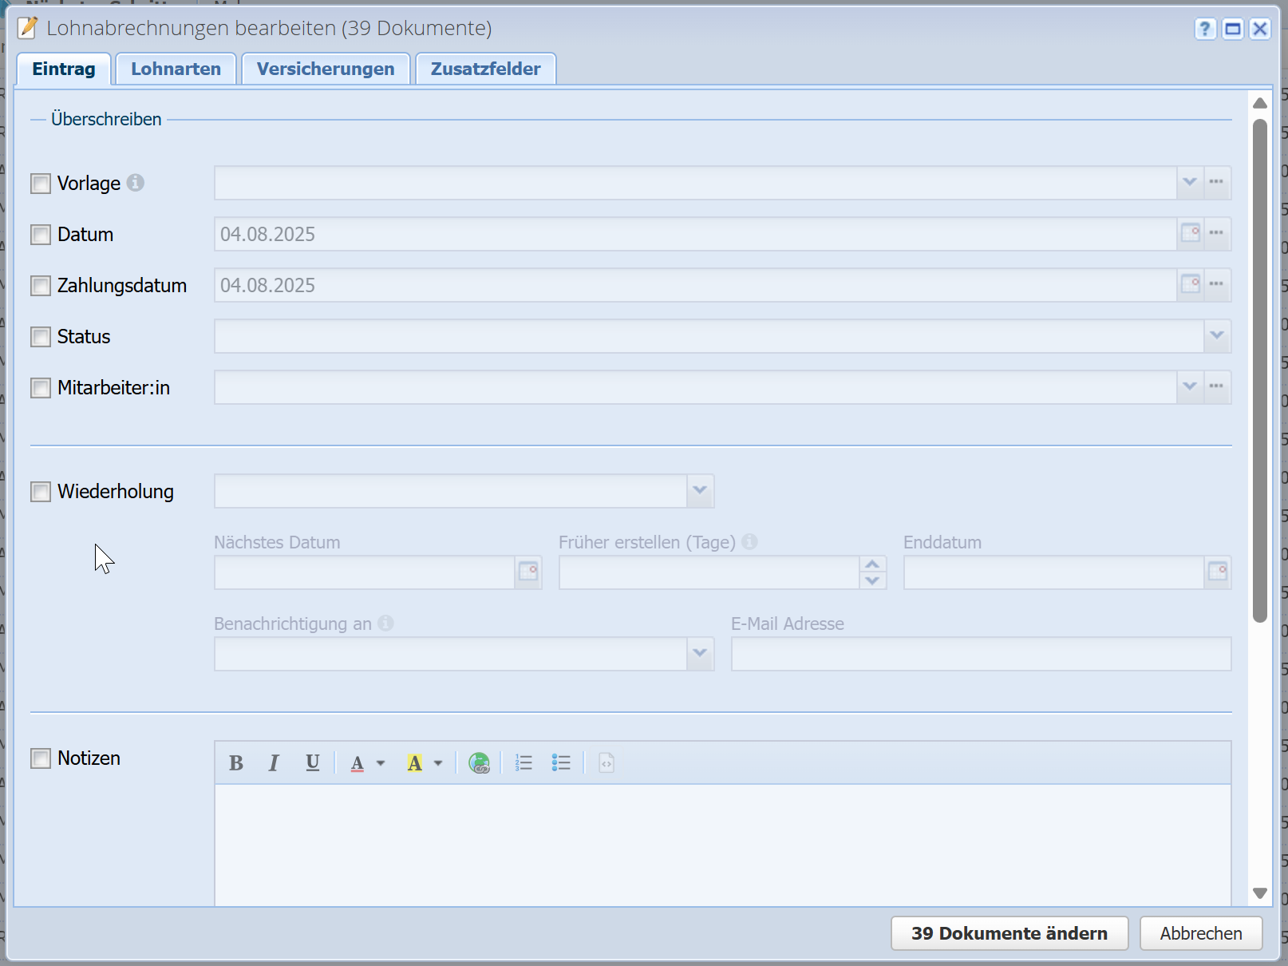Enable the Vorlage overwrite checkbox
Screen dimensions: 1288x966
tap(41, 184)
